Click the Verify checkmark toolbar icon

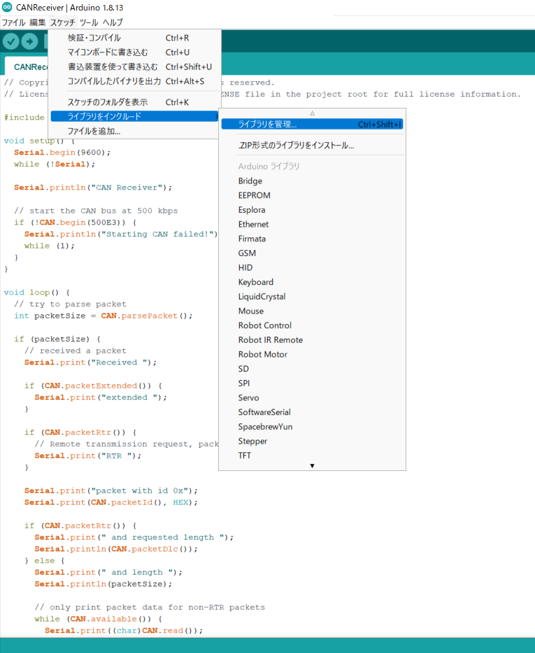click(x=10, y=41)
